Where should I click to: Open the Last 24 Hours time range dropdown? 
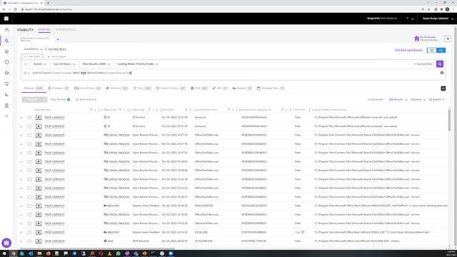click(x=64, y=64)
